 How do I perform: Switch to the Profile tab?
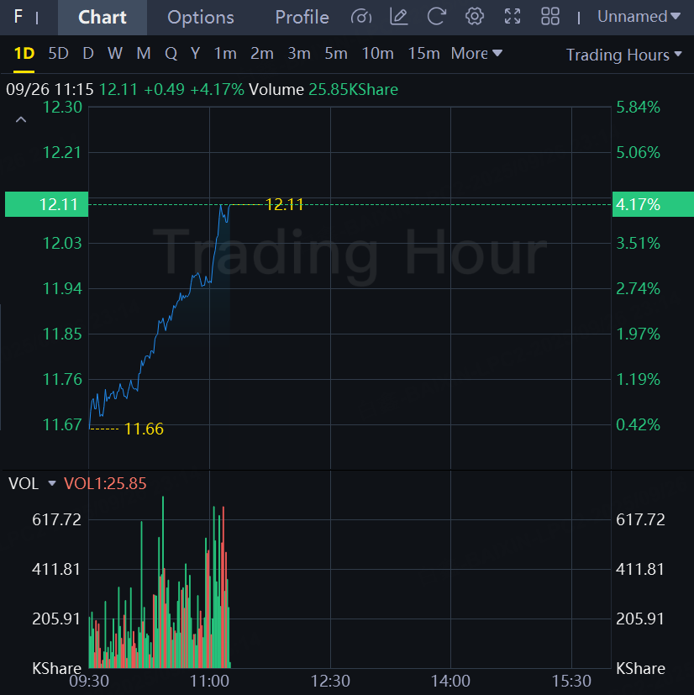[302, 17]
